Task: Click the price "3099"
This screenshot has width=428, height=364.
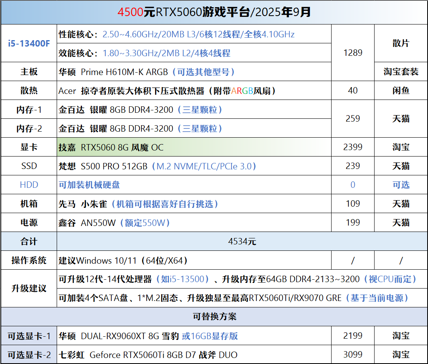Action: (x=353, y=354)
